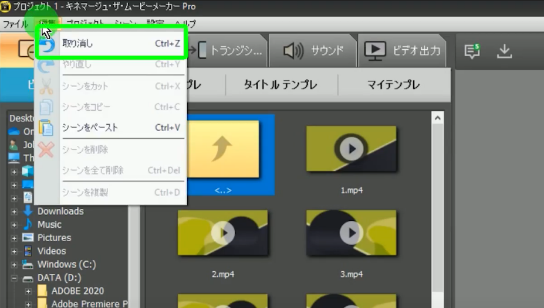Click the Music note icon in folder tree
The height and width of the screenshot is (308, 544).
pyautogui.click(x=28, y=224)
